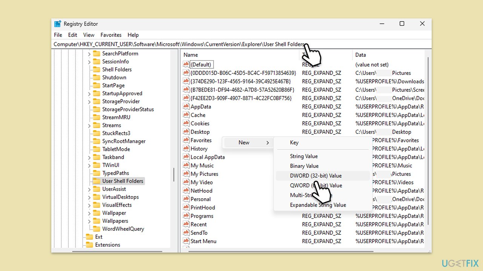Click the StreamMRU folder icon
The width and height of the screenshot is (483, 271).
click(96, 117)
